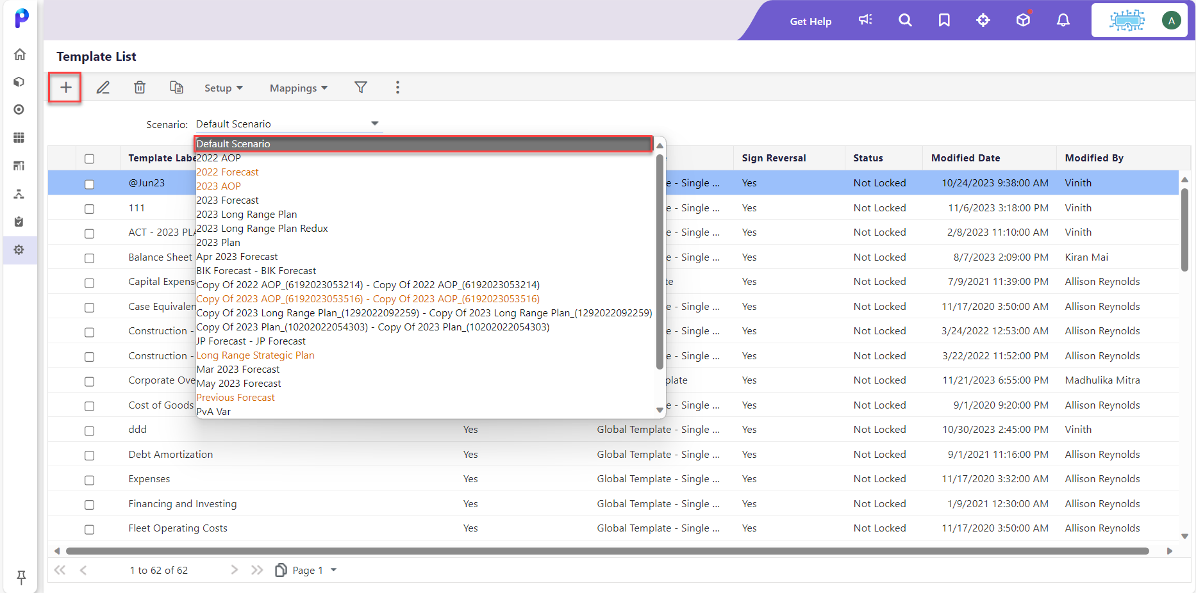Click the scenario list scrollbar thumb

click(x=660, y=261)
